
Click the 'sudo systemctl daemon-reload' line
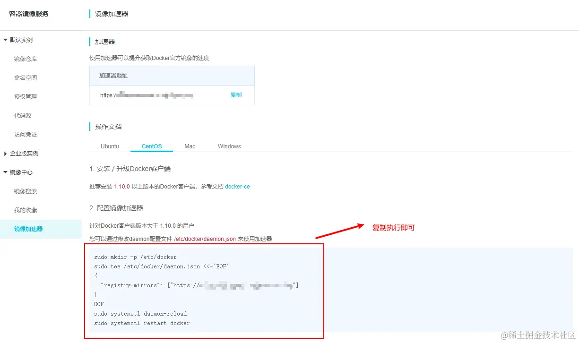(140, 314)
